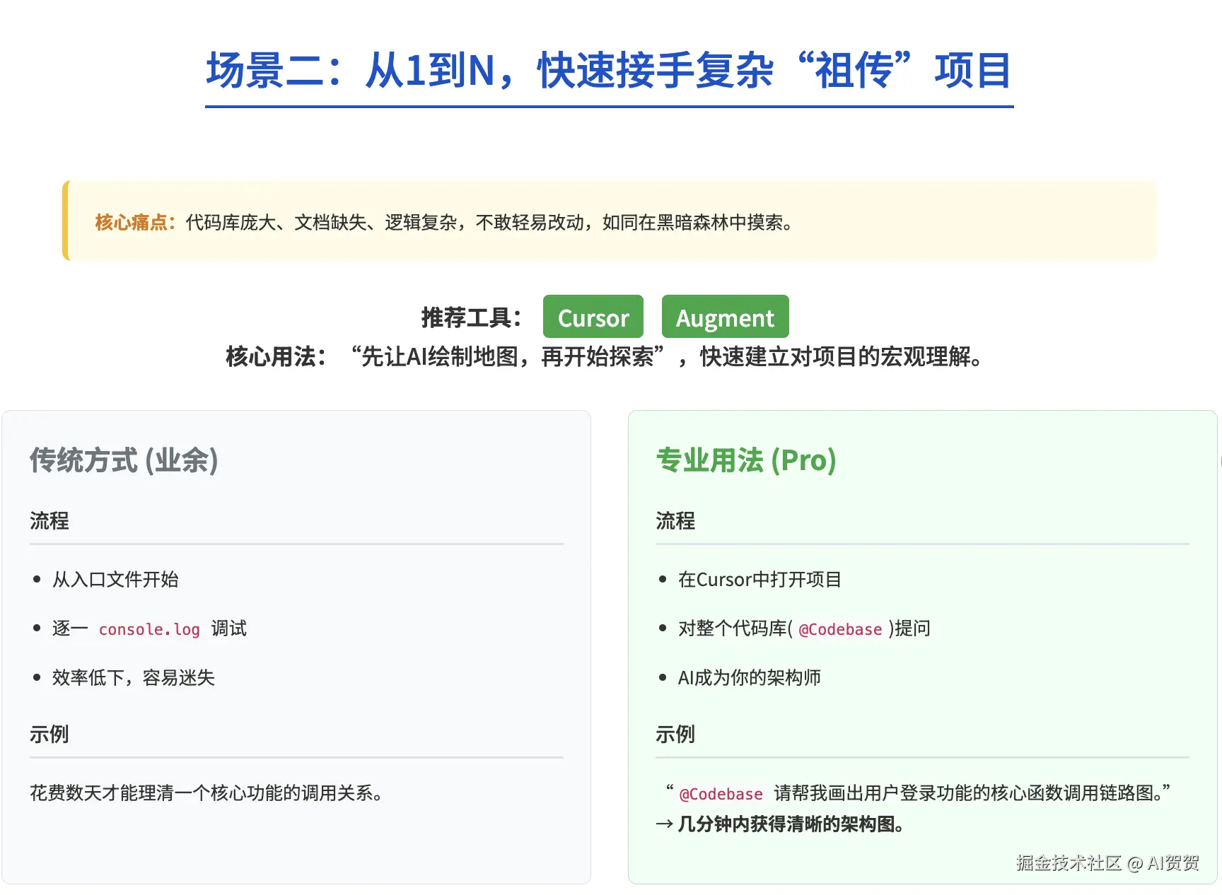This screenshot has width=1222, height=895.
Task: Click "流程" in the 专业用法 card
Action: [675, 521]
